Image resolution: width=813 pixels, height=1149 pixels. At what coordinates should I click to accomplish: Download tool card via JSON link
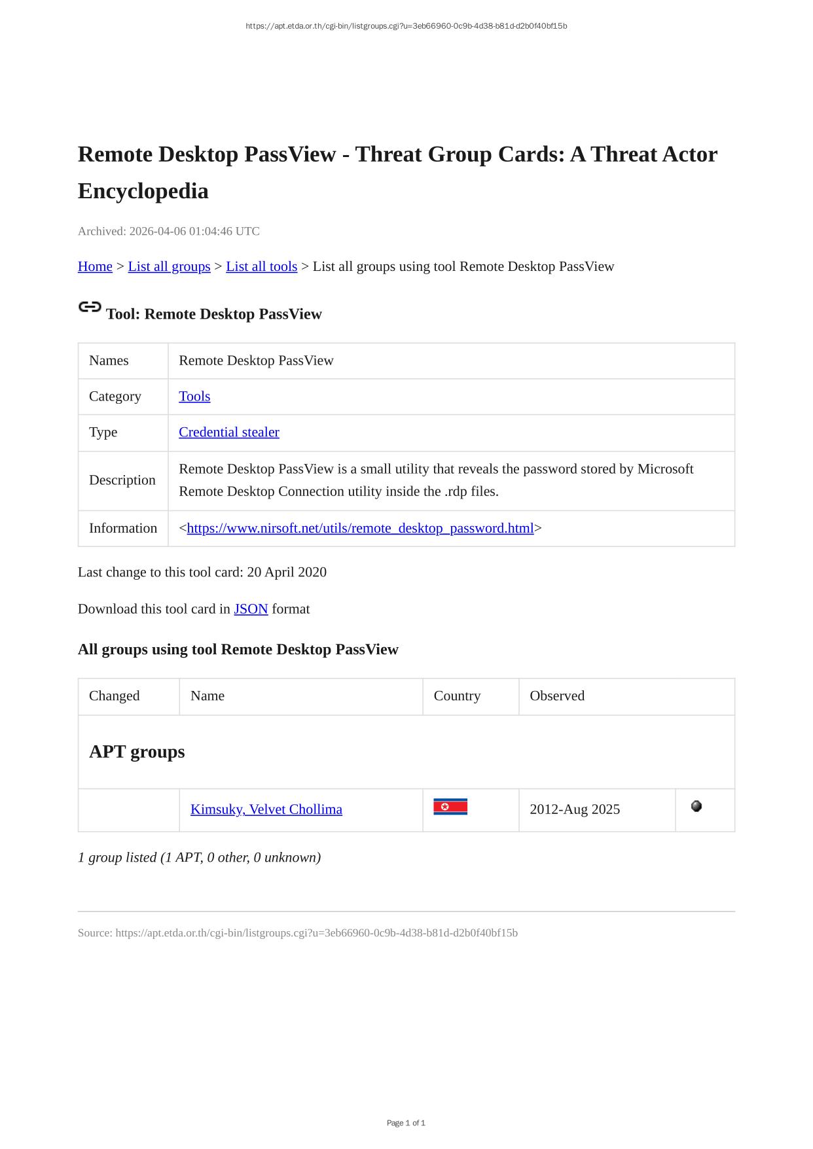click(x=251, y=609)
